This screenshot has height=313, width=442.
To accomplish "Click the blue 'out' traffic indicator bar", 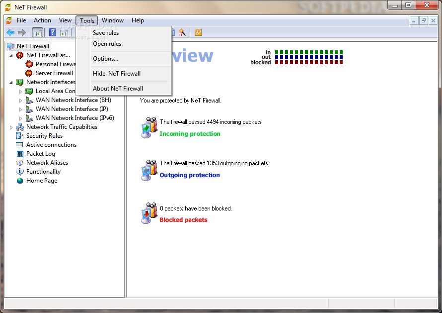I will tap(309, 57).
